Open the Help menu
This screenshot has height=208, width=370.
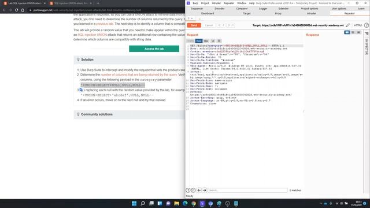(x=252, y=3)
